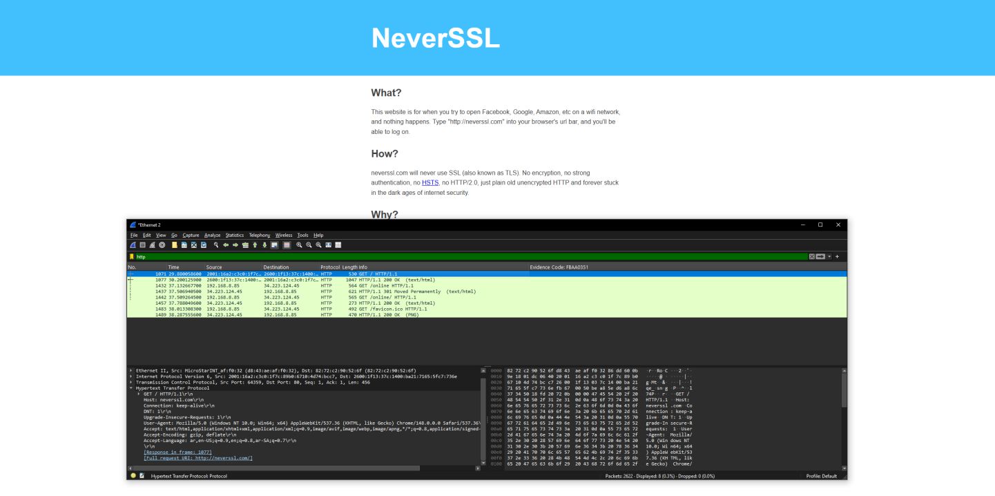Click the expert information status circle
This screenshot has height=496, width=995.
(x=133, y=475)
